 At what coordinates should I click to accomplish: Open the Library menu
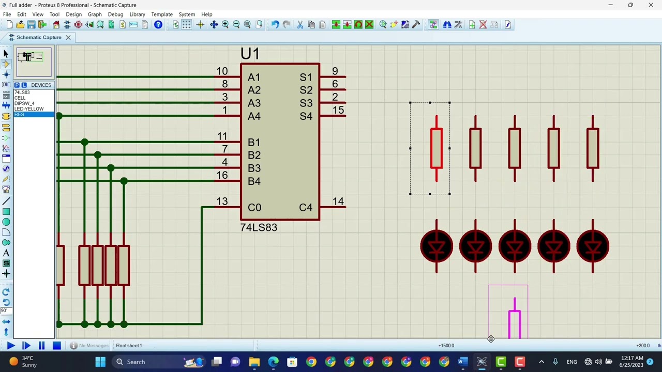point(137,14)
